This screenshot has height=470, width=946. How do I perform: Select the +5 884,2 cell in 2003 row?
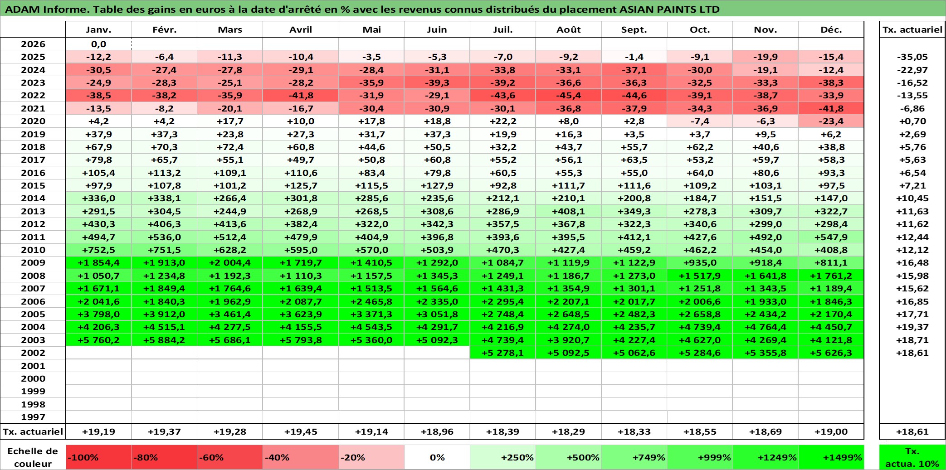pyautogui.click(x=164, y=340)
